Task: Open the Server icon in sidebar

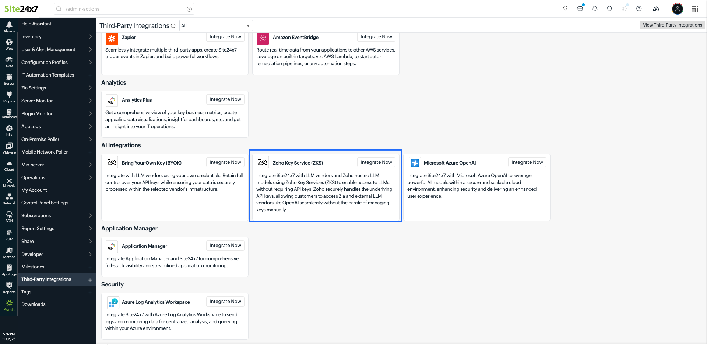Action: (9, 79)
